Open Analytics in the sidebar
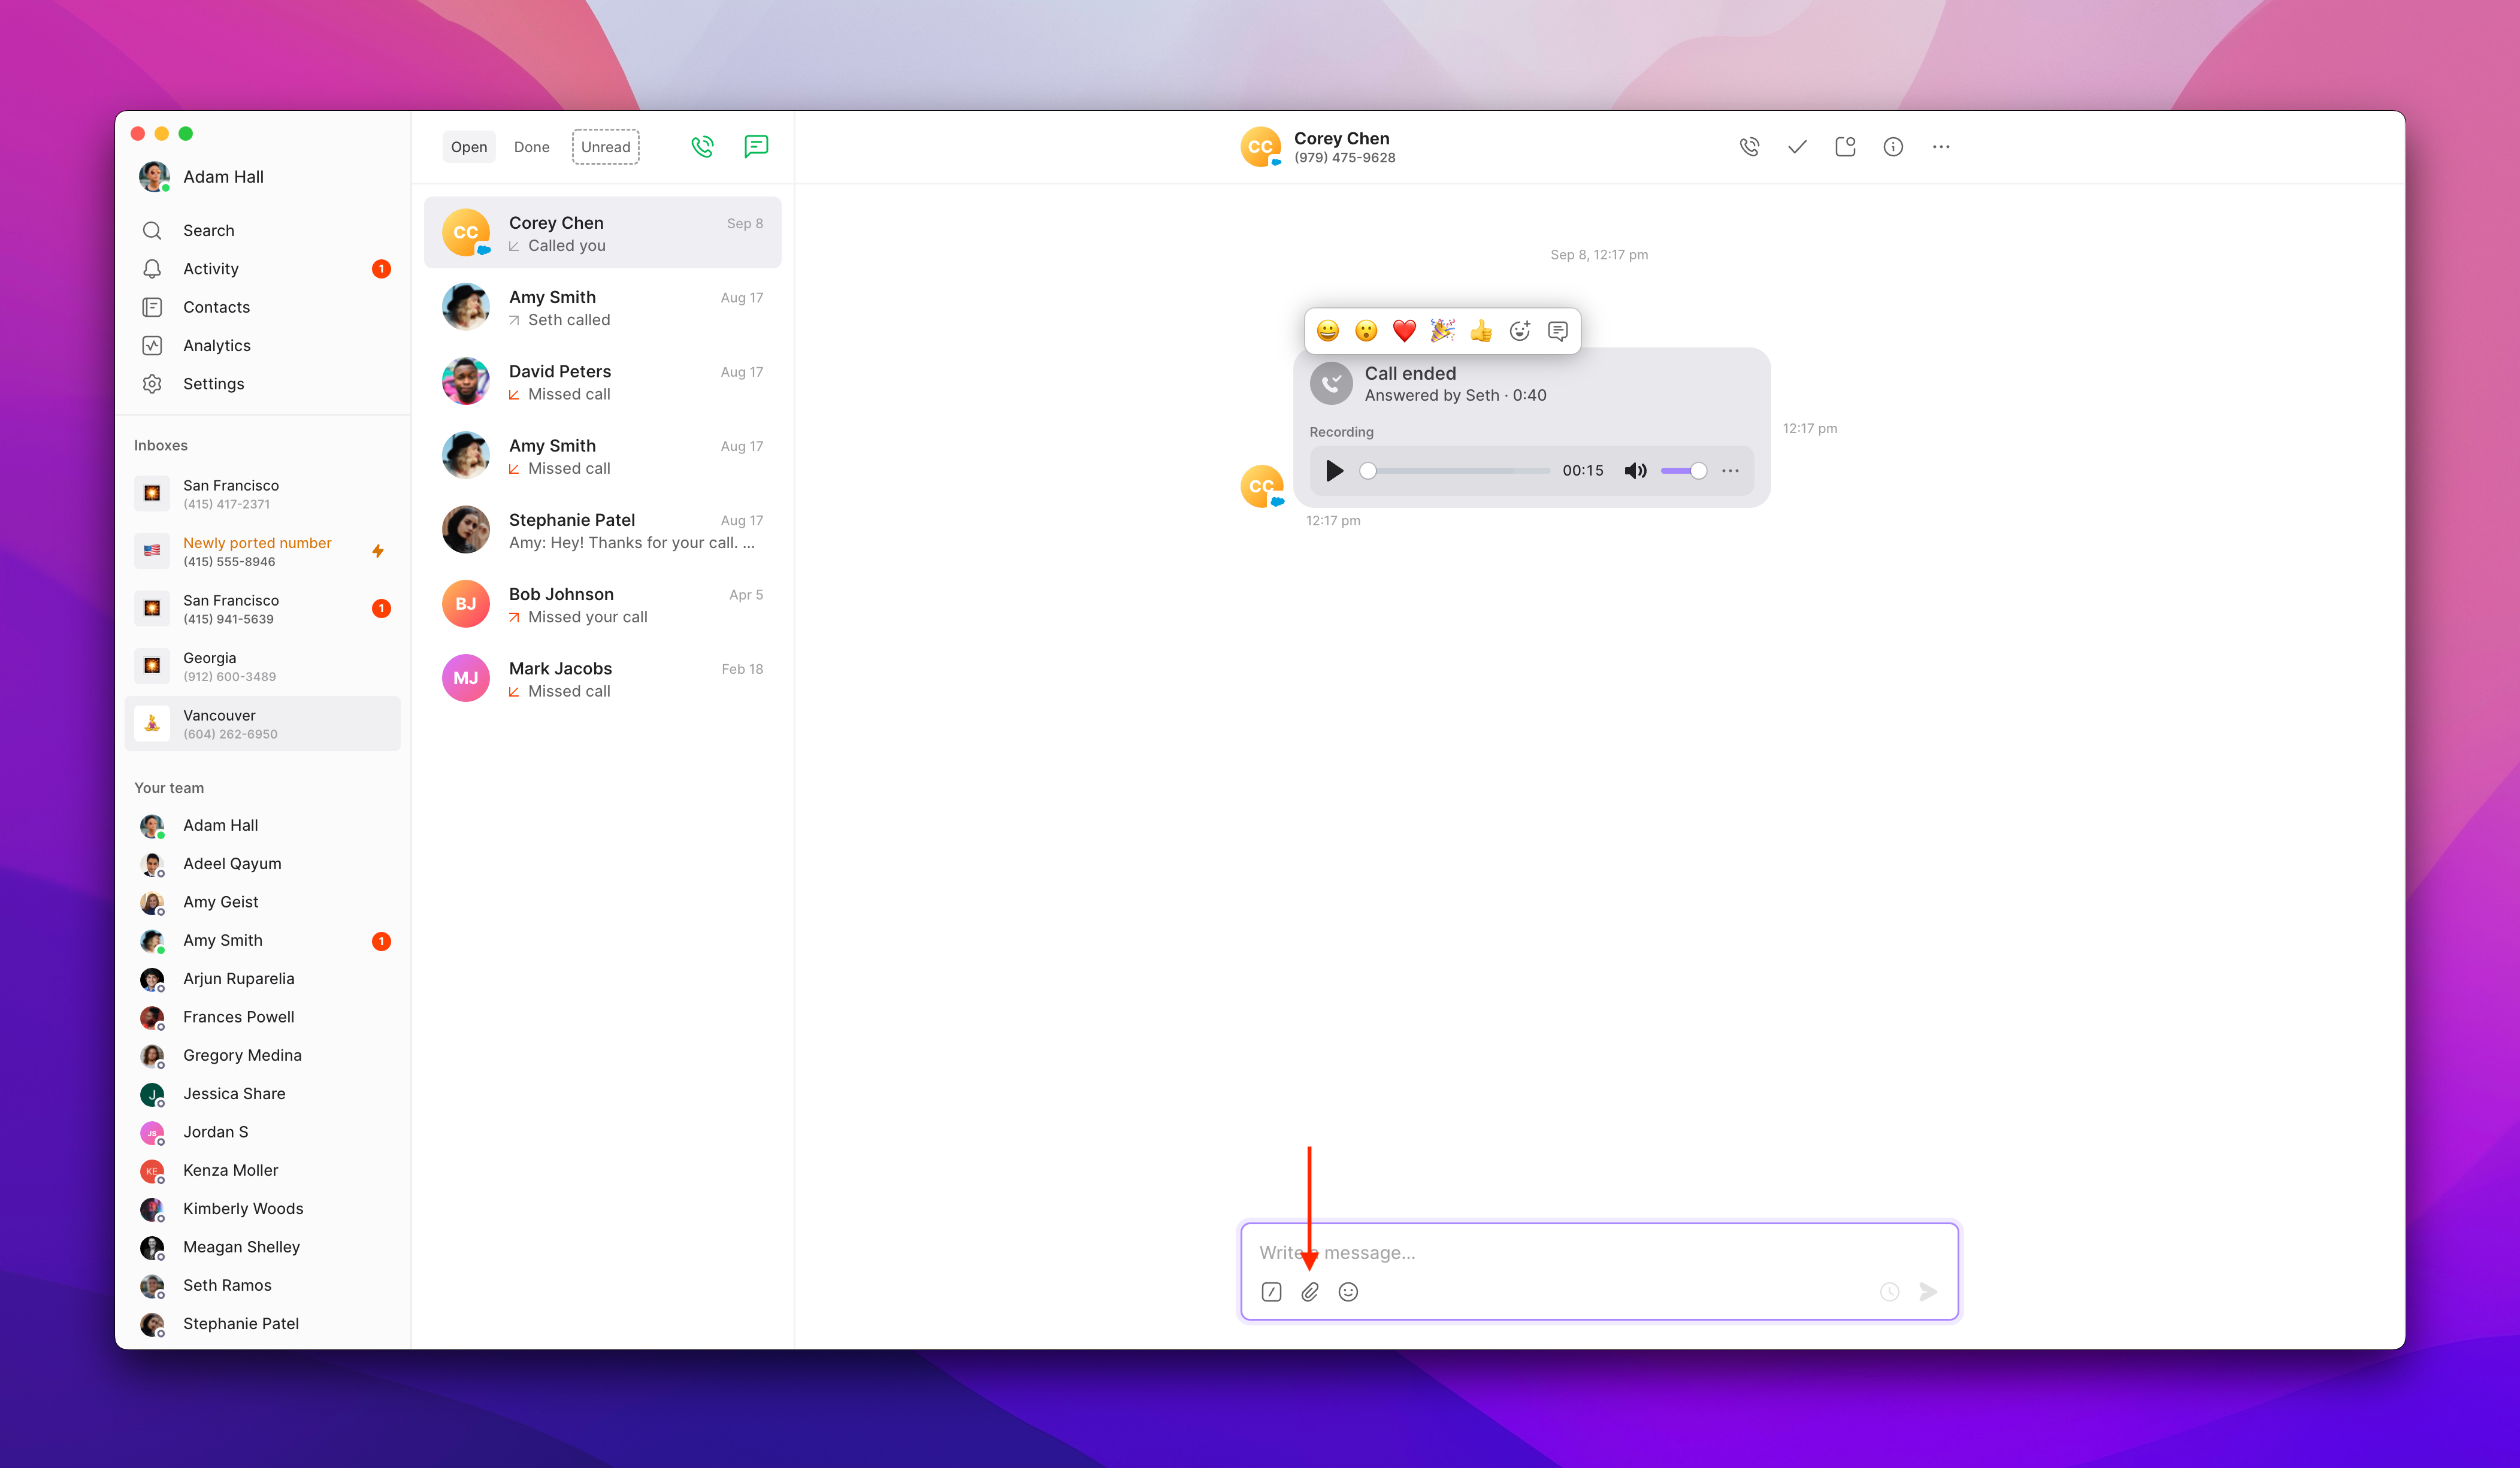This screenshot has height=1468, width=2520. pos(263,345)
